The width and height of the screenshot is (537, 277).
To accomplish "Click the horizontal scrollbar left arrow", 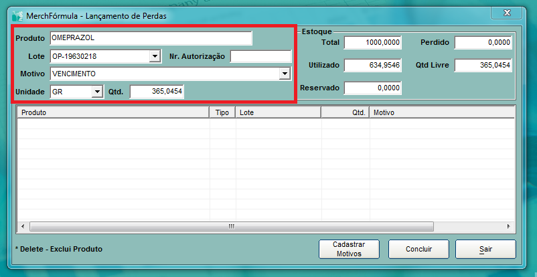I will coord(22,226).
